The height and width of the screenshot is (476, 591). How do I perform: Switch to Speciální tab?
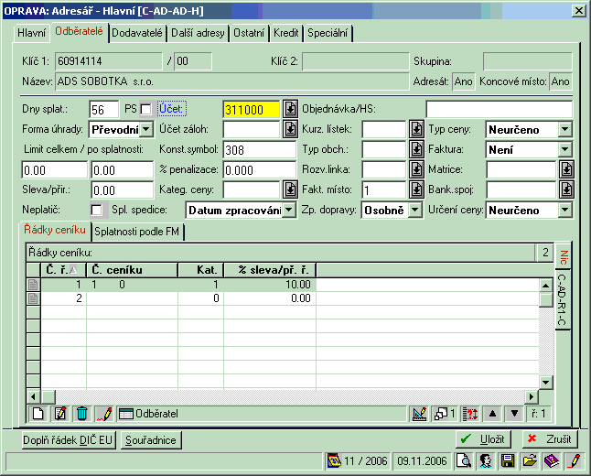tap(328, 33)
